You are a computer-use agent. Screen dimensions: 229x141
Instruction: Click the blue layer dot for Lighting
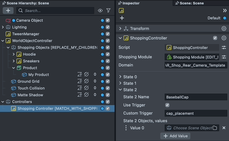102,27
